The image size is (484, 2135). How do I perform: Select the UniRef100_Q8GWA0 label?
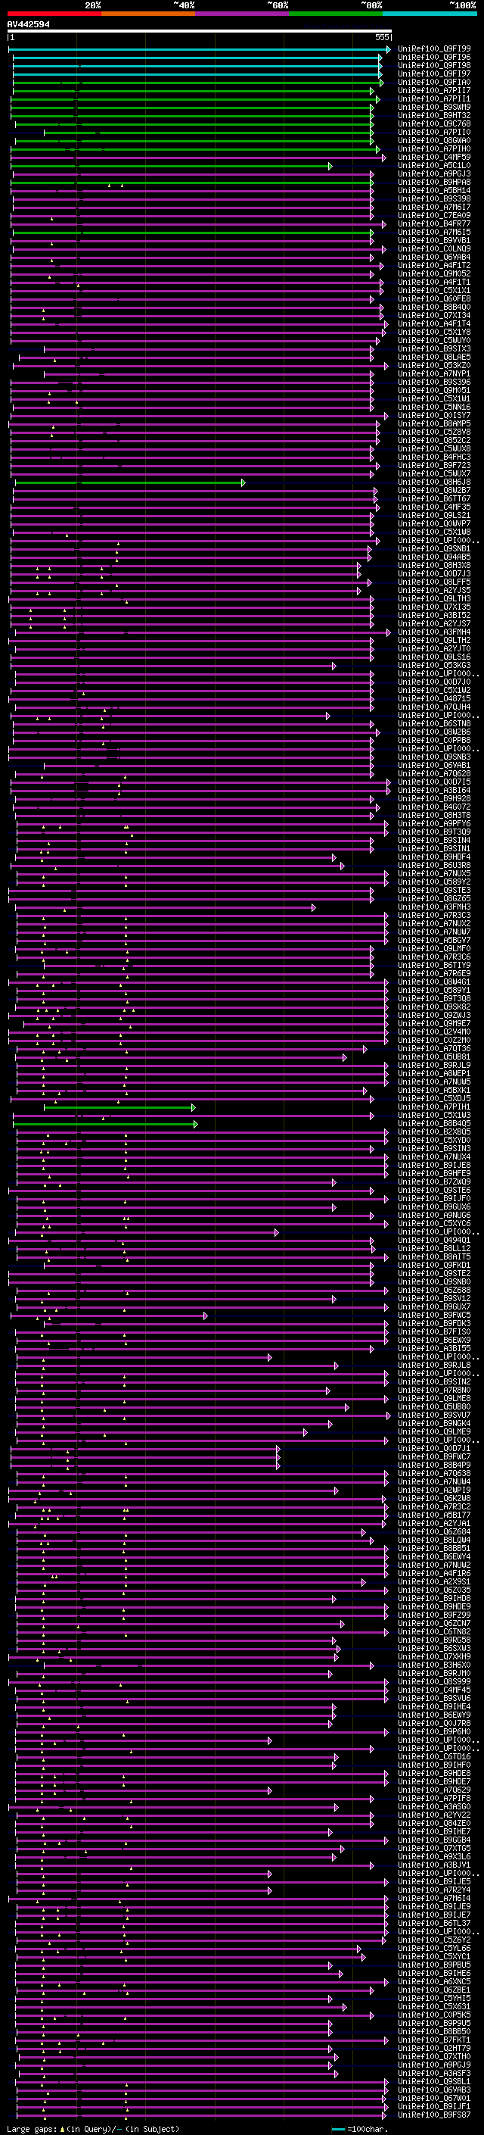(434, 141)
